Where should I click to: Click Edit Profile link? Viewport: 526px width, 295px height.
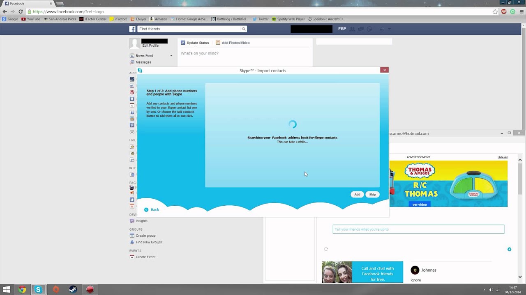coord(150,45)
